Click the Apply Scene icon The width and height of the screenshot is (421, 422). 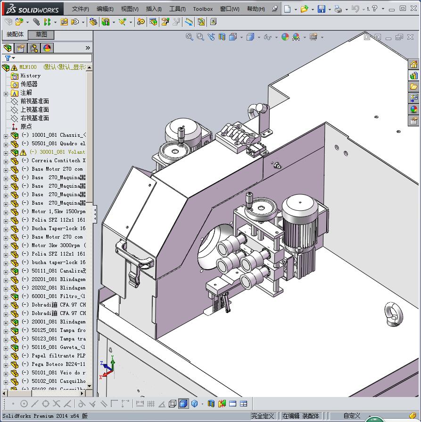point(296,37)
